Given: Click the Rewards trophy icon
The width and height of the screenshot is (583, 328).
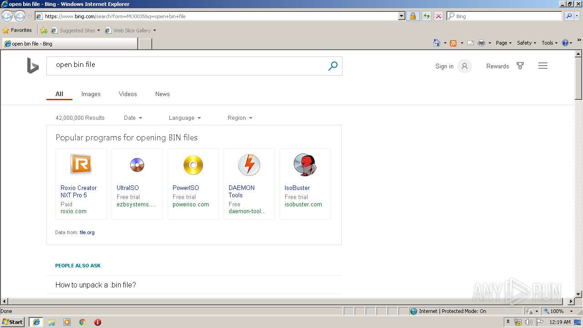Looking at the screenshot, I should pos(520,66).
